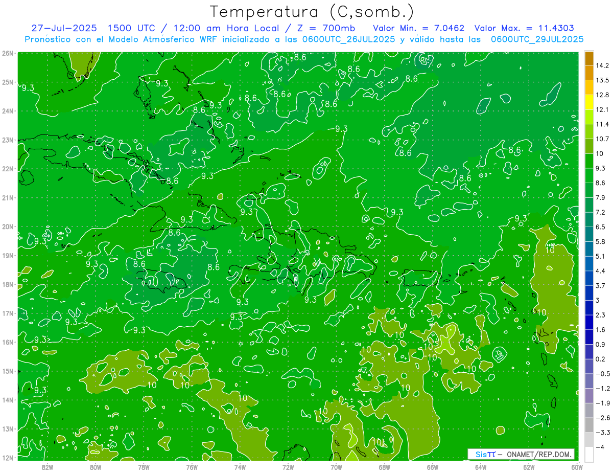
Task: Click the "20N" latitude axis label
Action: pos(7,227)
